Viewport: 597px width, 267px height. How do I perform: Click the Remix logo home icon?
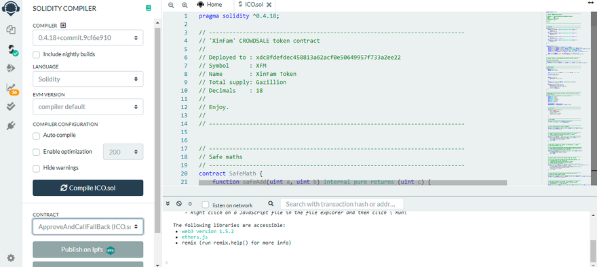[11, 8]
